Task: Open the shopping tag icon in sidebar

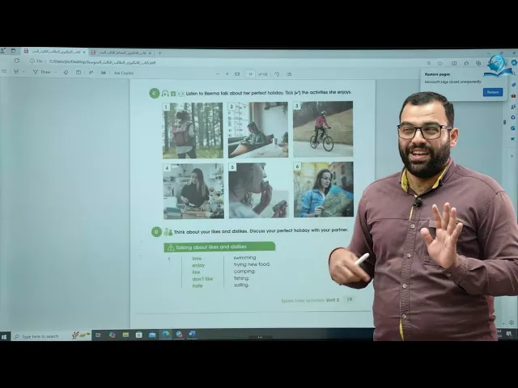Action: point(513,85)
